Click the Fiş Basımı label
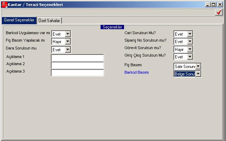The height and width of the screenshot is (141, 226). coord(133,65)
